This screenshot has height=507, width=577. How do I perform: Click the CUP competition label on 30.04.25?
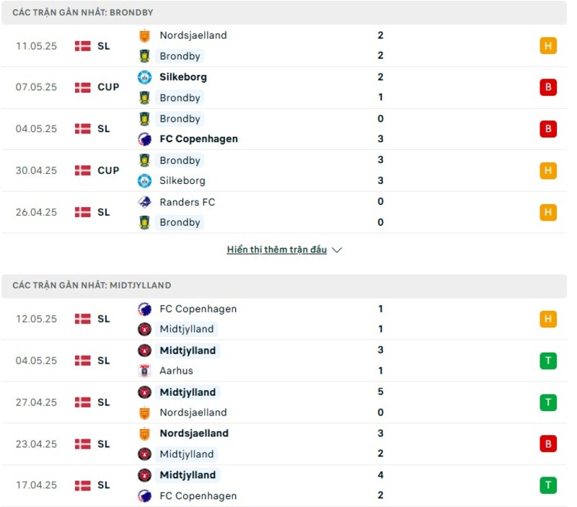(108, 171)
